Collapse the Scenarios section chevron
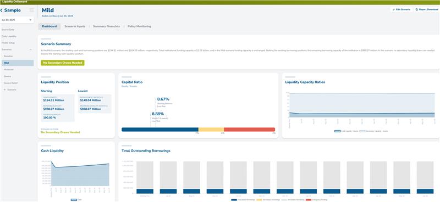This screenshot has width=440, height=202. 30,49
